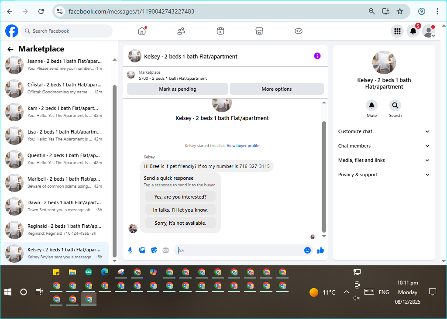Click the message input field Aa
Image resolution: width=447 pixels, height=319 pixels.
tap(240, 250)
